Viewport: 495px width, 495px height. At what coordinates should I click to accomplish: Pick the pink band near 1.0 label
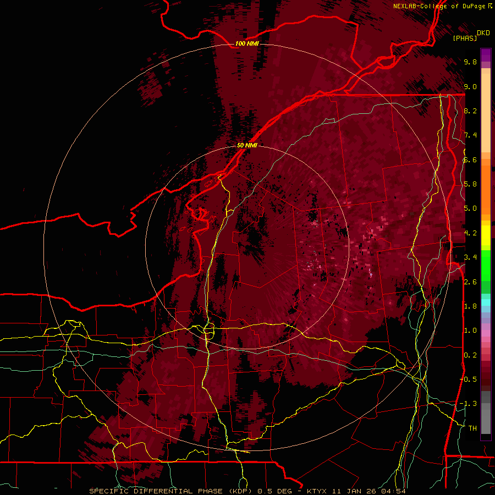point(486,333)
